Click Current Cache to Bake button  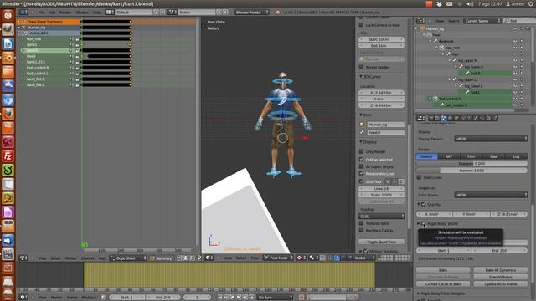[443, 283]
